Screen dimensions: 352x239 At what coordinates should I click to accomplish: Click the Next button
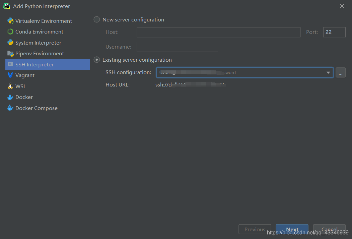(292, 229)
